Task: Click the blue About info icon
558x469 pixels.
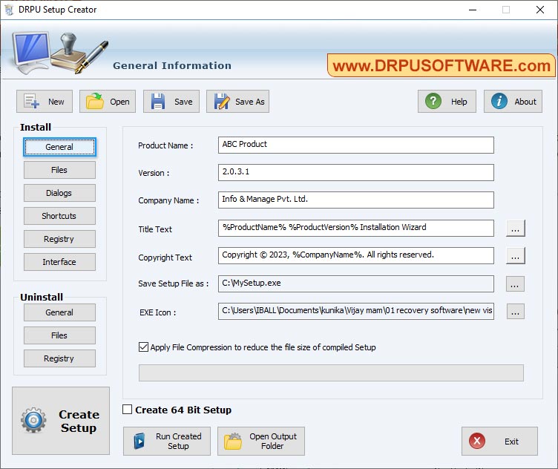Action: coord(499,101)
